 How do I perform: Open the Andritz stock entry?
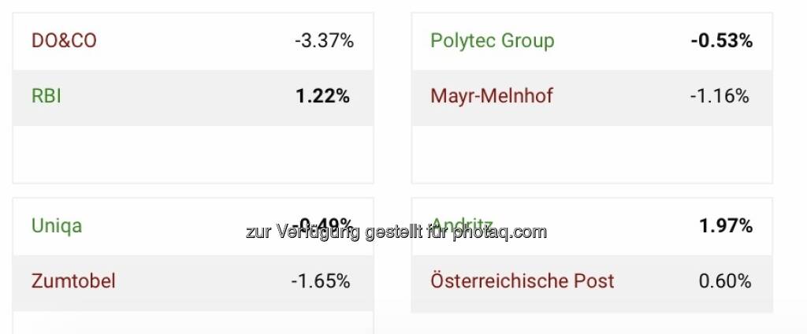462,226
